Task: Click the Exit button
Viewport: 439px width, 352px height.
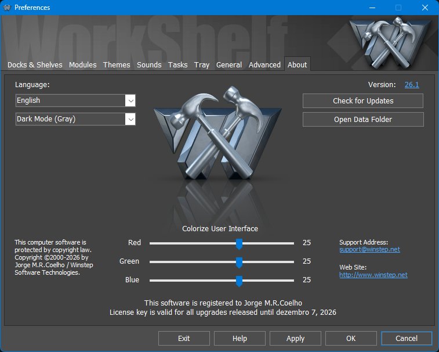Action: tap(184, 338)
